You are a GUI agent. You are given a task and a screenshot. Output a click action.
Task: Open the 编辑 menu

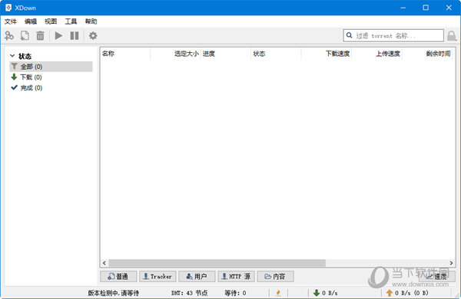point(31,21)
